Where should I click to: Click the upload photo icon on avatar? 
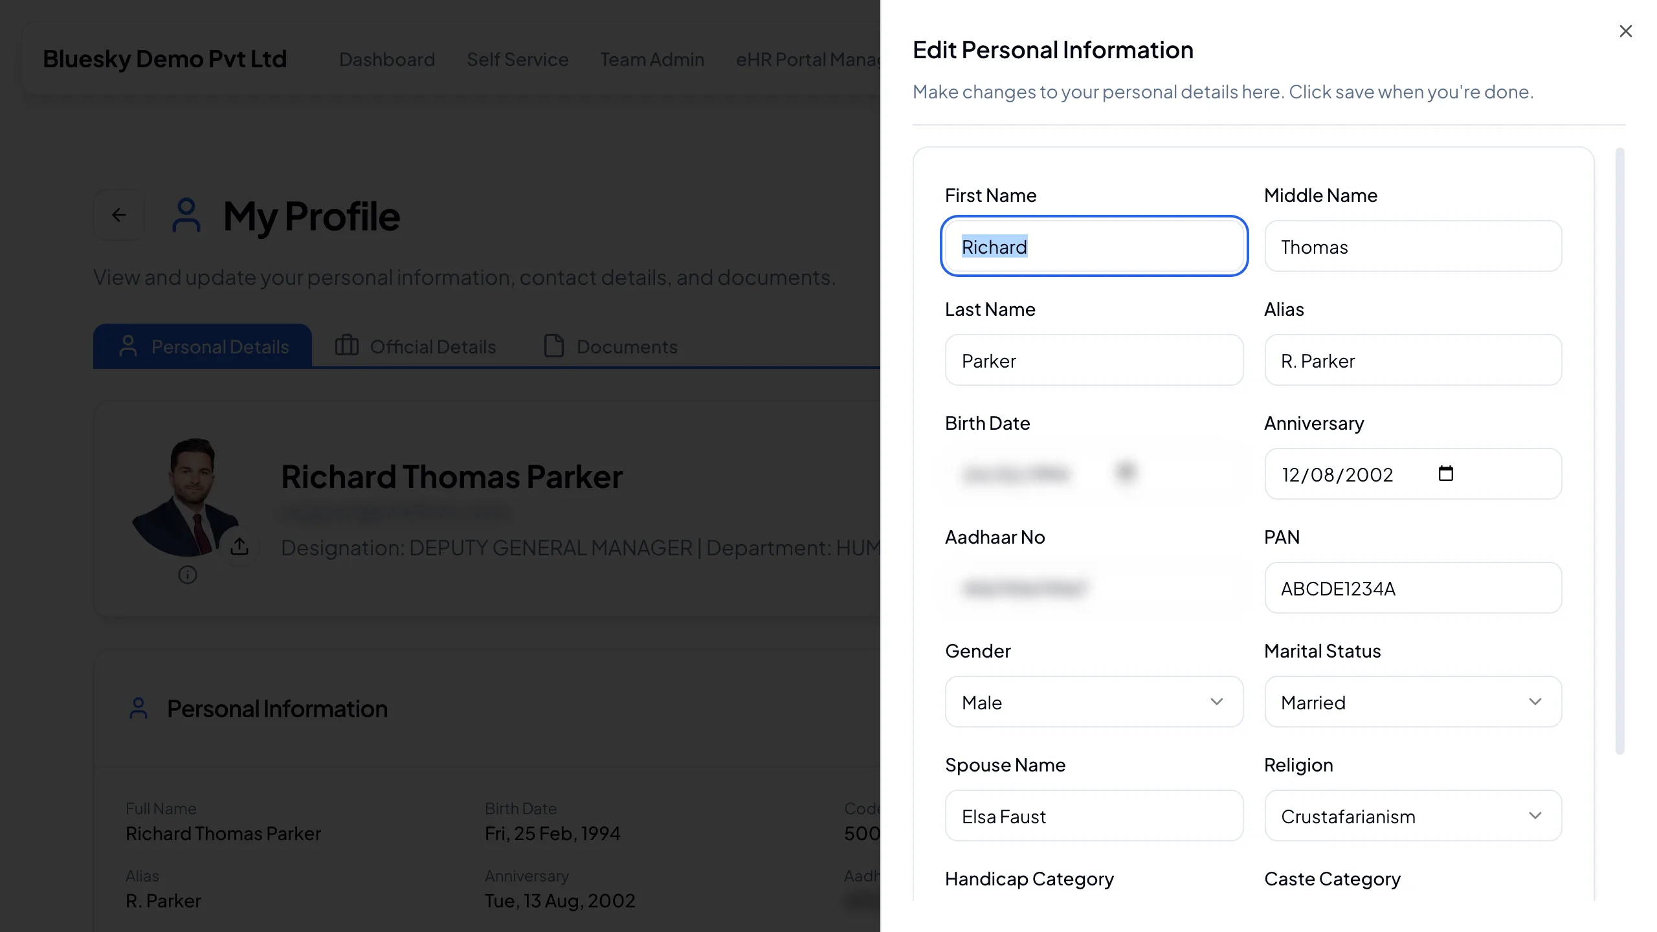click(239, 546)
